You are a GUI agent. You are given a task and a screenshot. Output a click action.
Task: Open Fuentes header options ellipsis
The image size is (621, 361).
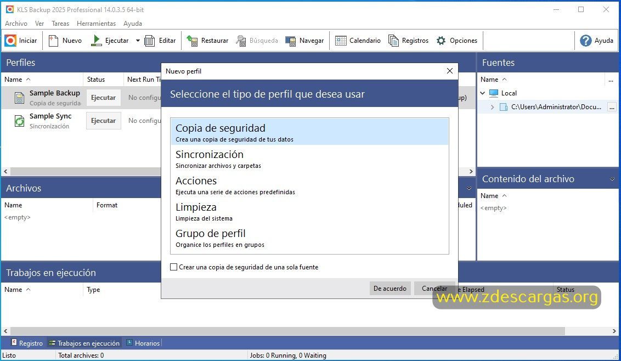point(611,80)
